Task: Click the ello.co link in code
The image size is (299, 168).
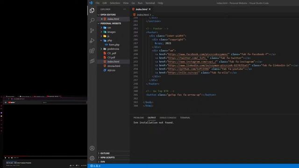Action: 183,73
